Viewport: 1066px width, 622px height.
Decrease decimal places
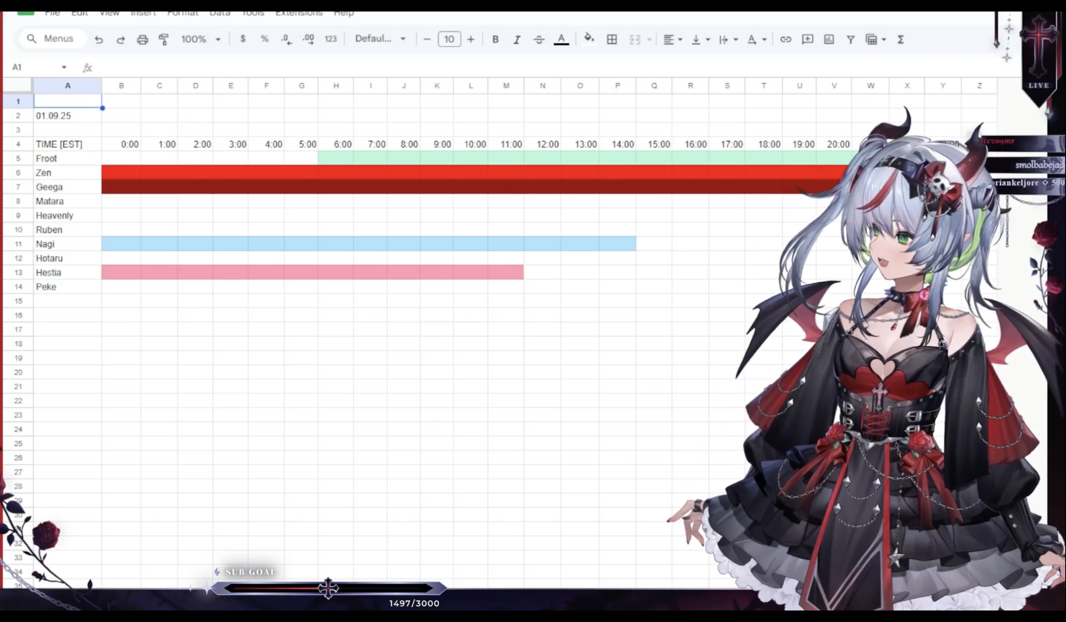click(x=286, y=39)
